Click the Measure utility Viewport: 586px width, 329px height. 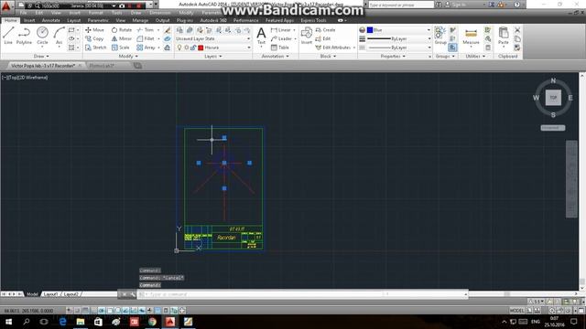click(471, 37)
